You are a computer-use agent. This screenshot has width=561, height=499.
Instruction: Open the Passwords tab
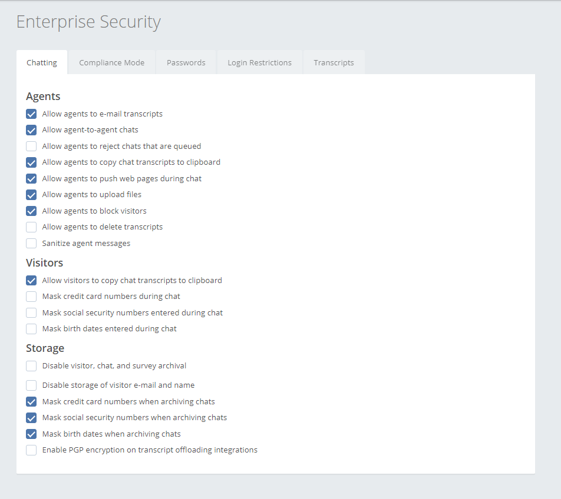pyautogui.click(x=186, y=62)
